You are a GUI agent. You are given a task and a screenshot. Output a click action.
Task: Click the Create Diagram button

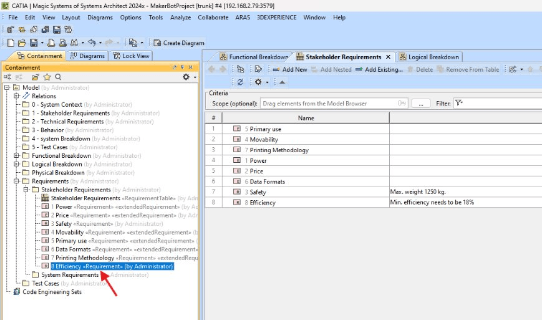[x=179, y=43]
